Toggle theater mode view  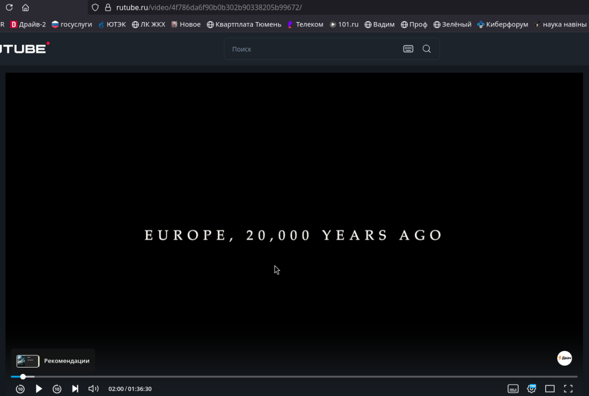pyautogui.click(x=550, y=389)
